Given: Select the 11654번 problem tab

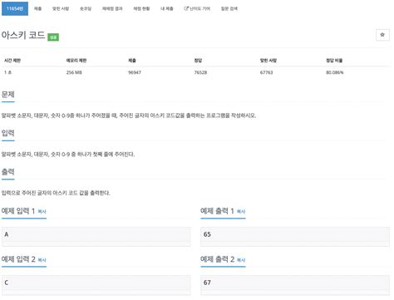Looking at the screenshot, I should [x=15, y=8].
